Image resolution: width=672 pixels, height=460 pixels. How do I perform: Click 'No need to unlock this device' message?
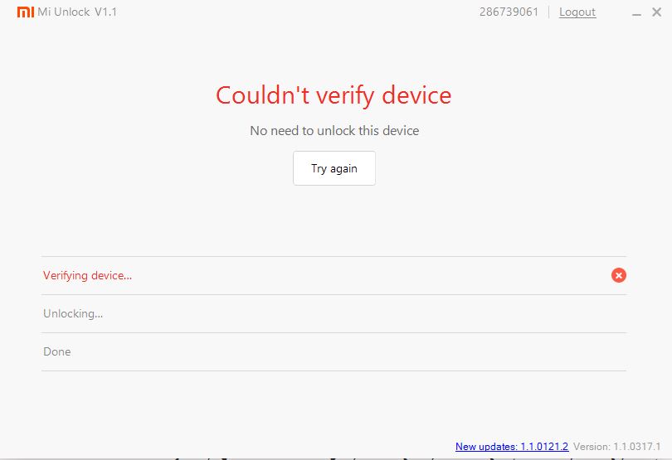[x=334, y=131]
